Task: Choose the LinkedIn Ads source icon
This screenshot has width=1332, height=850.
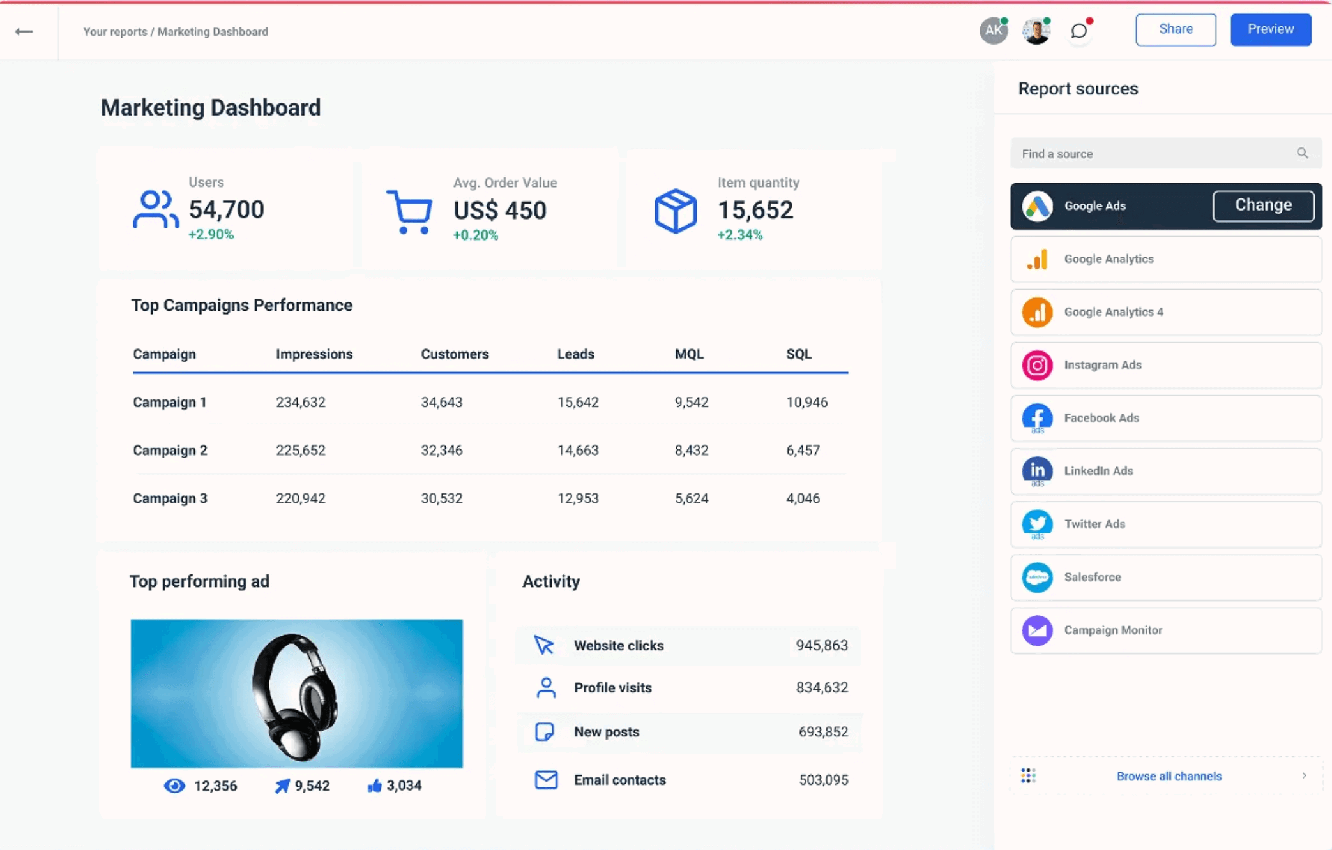Action: [x=1037, y=471]
